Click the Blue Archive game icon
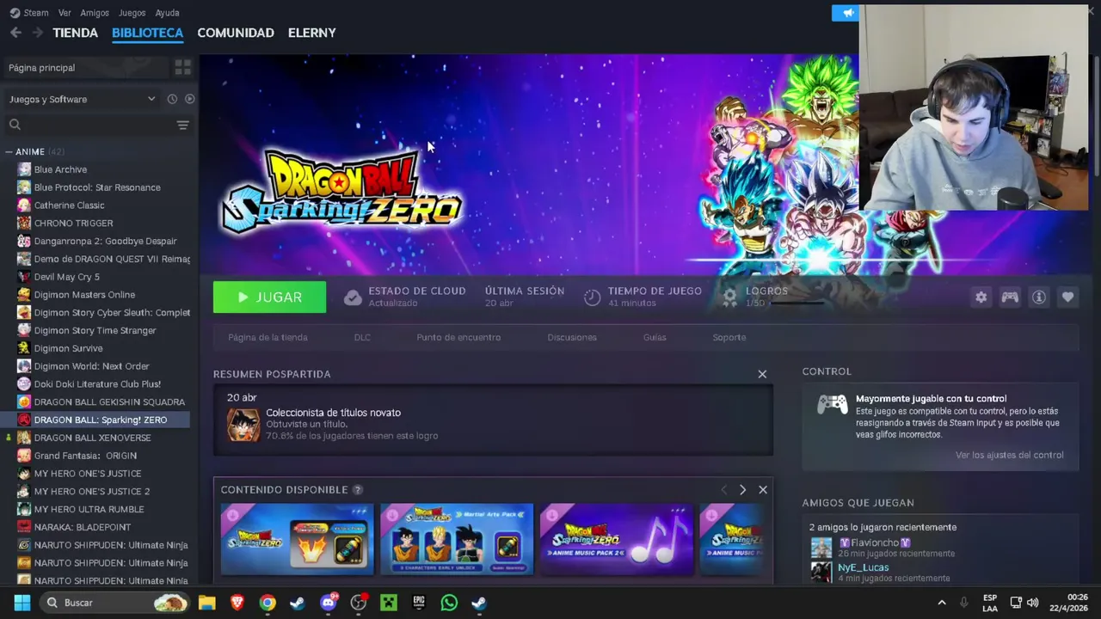The width and height of the screenshot is (1101, 619). (x=24, y=169)
